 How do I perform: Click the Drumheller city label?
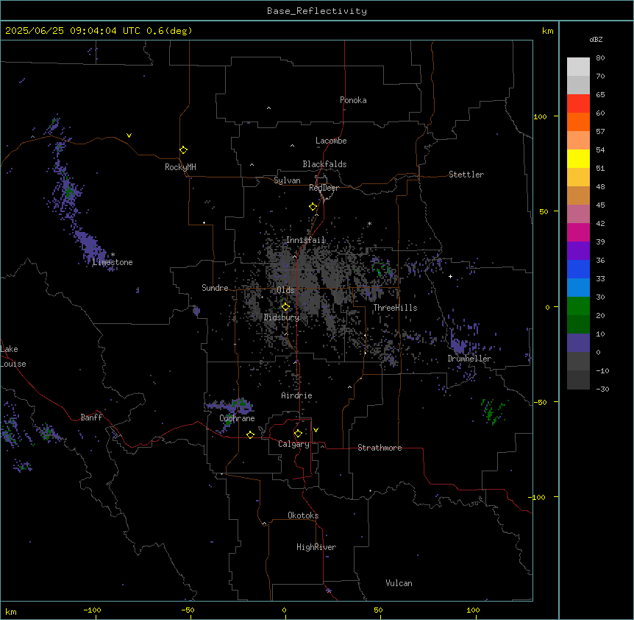pyautogui.click(x=469, y=359)
